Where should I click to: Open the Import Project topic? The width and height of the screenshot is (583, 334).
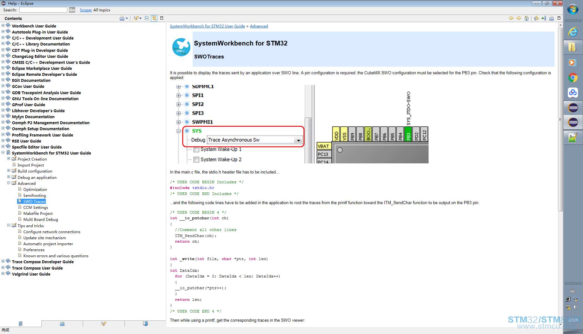(x=31, y=165)
